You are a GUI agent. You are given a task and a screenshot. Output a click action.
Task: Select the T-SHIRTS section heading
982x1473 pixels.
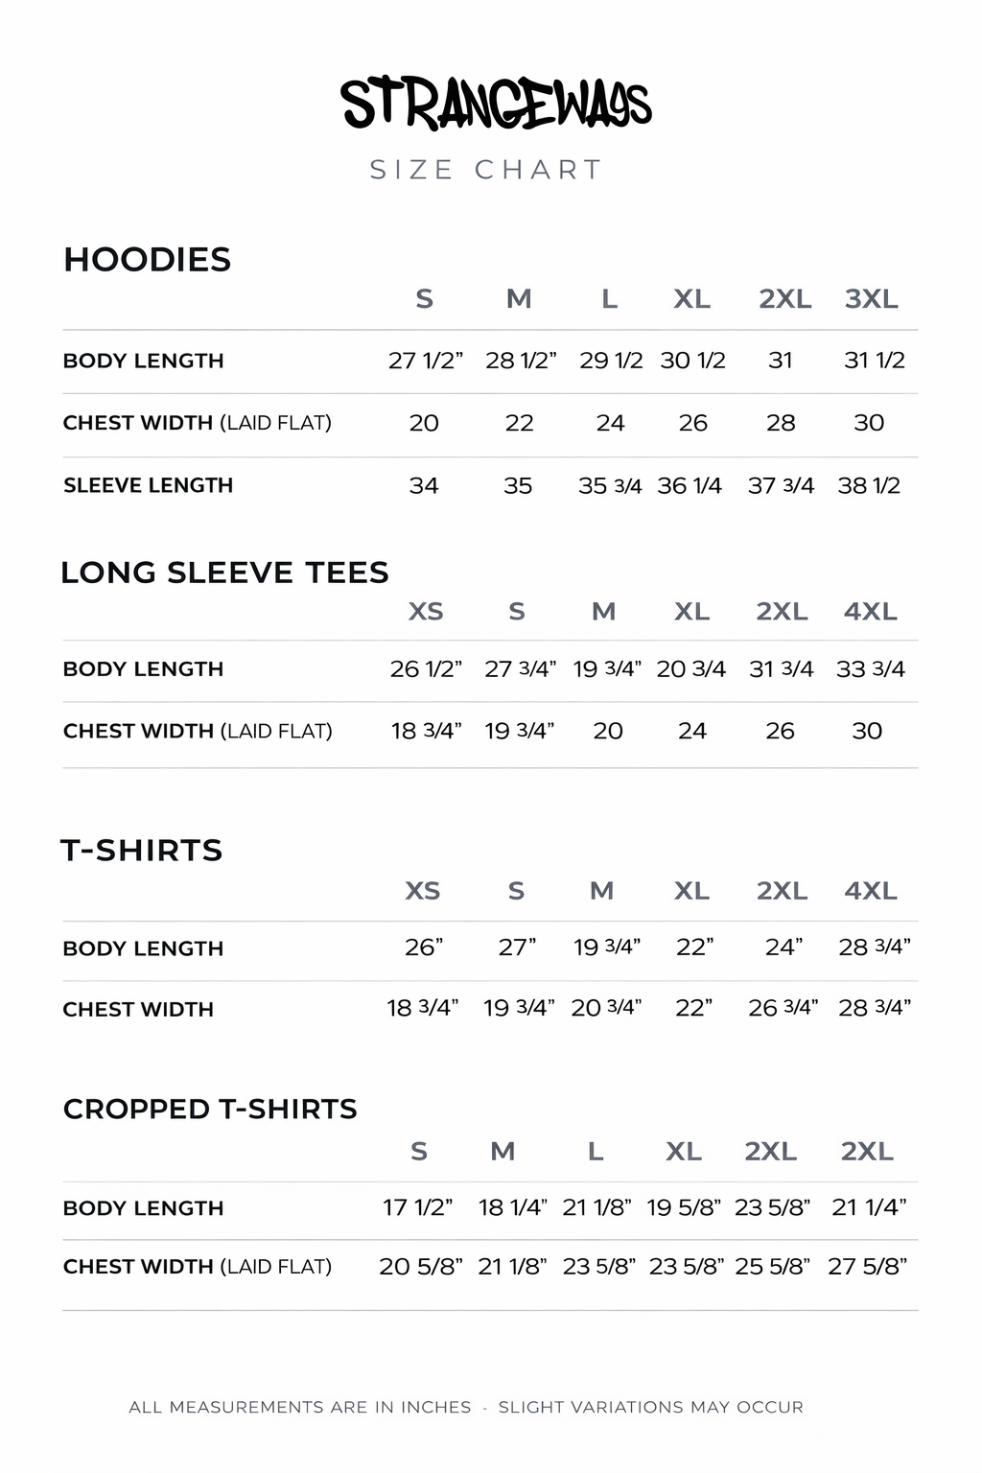click(x=142, y=851)
